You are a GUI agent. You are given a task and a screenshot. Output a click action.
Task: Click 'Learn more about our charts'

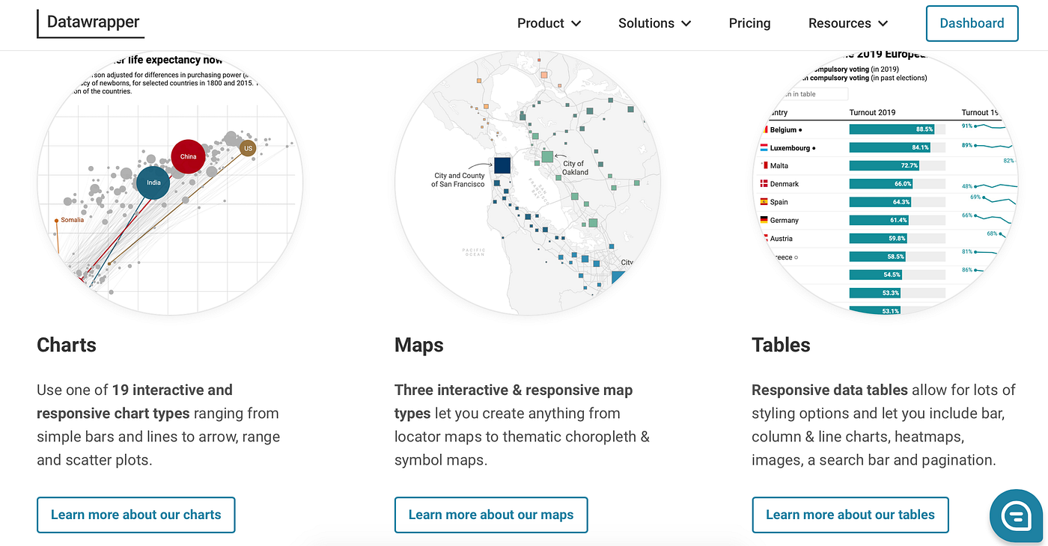(x=135, y=515)
